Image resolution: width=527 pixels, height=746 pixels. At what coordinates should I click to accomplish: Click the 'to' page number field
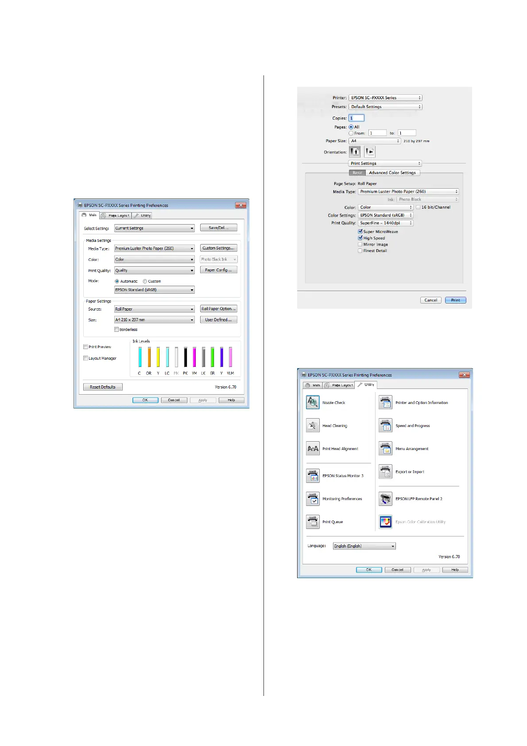407,133
